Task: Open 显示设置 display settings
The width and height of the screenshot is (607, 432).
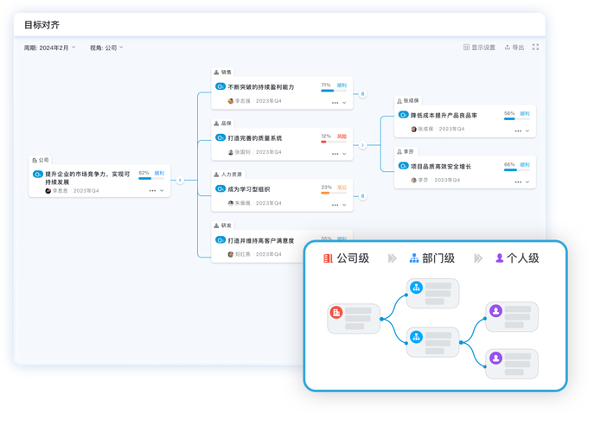Action: [479, 48]
